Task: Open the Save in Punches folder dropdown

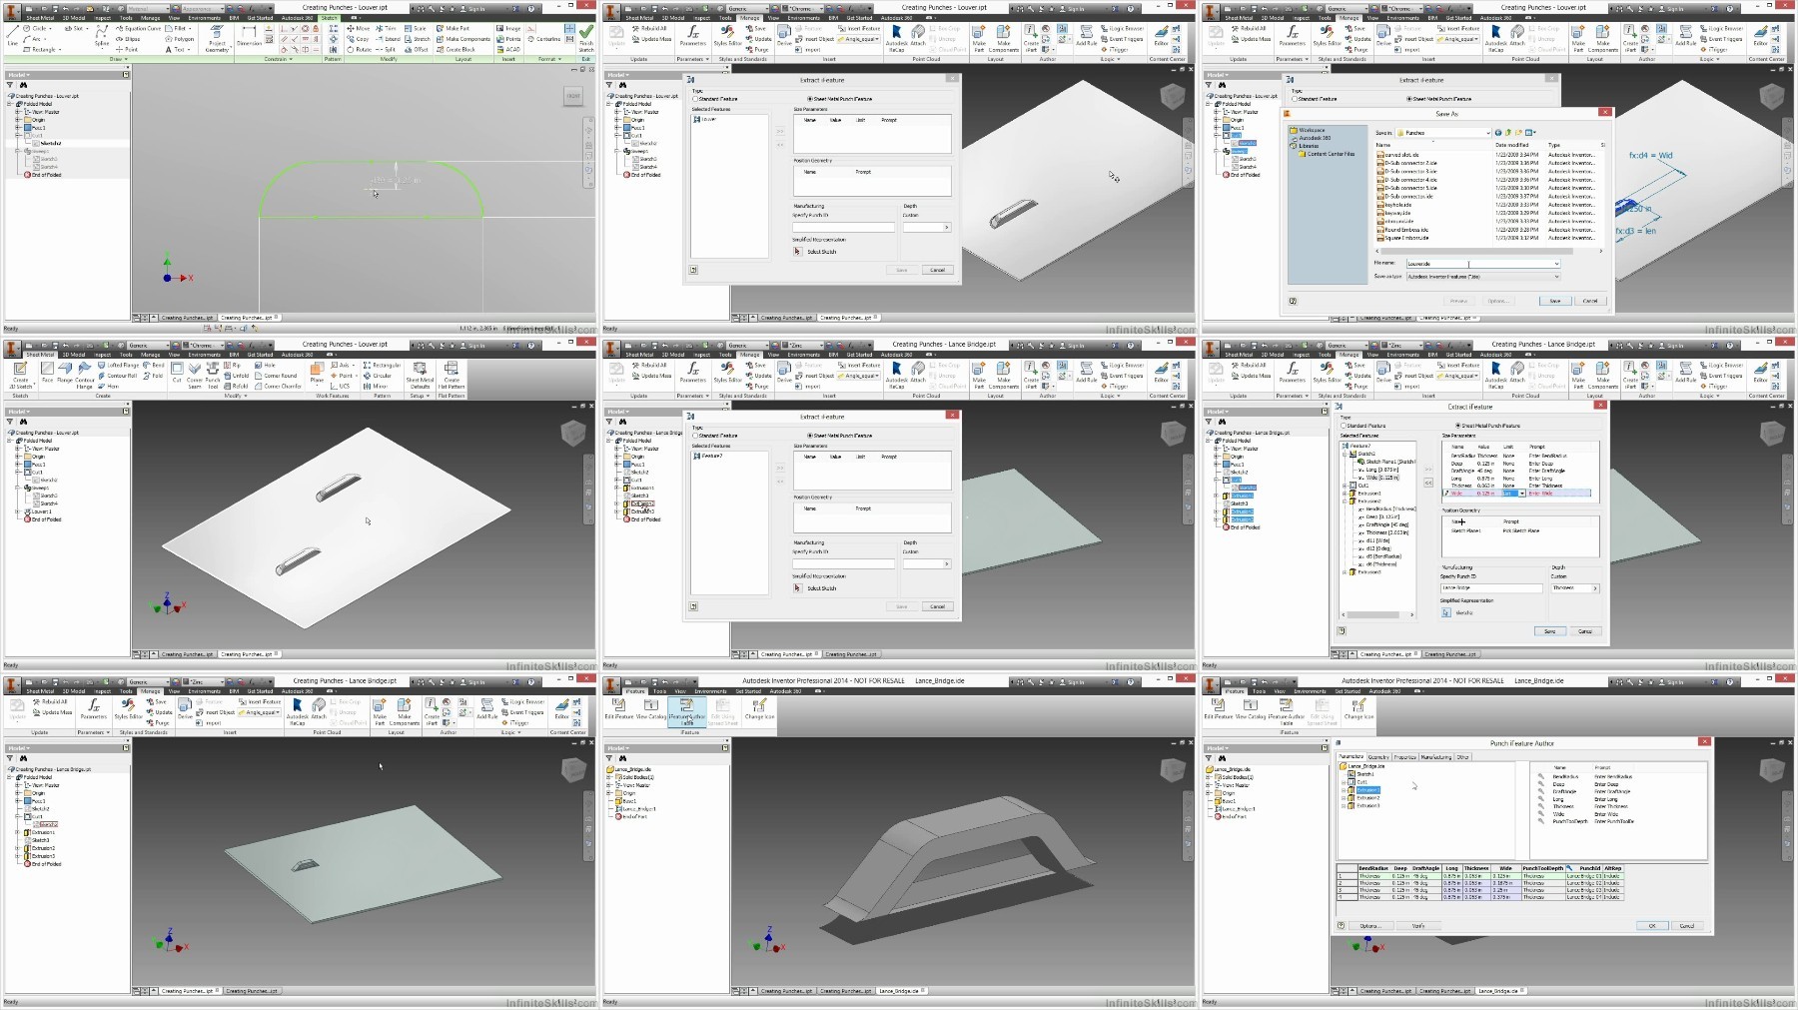Action: [1487, 132]
